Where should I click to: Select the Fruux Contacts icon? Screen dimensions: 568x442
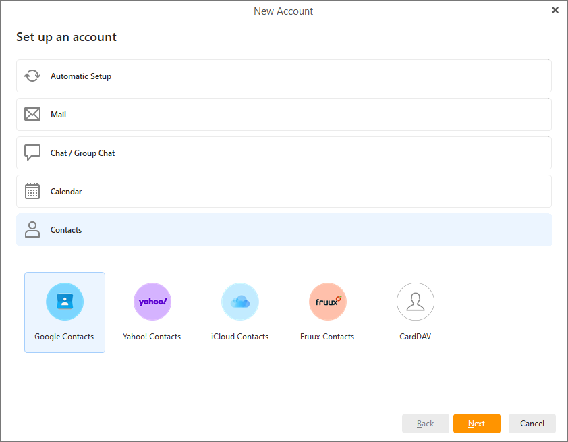[328, 302]
